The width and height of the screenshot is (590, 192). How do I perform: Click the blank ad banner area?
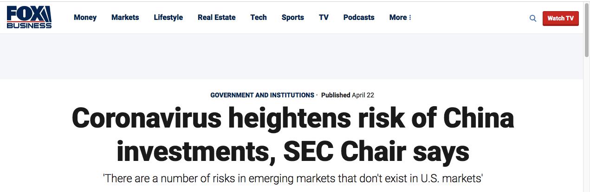point(292,56)
